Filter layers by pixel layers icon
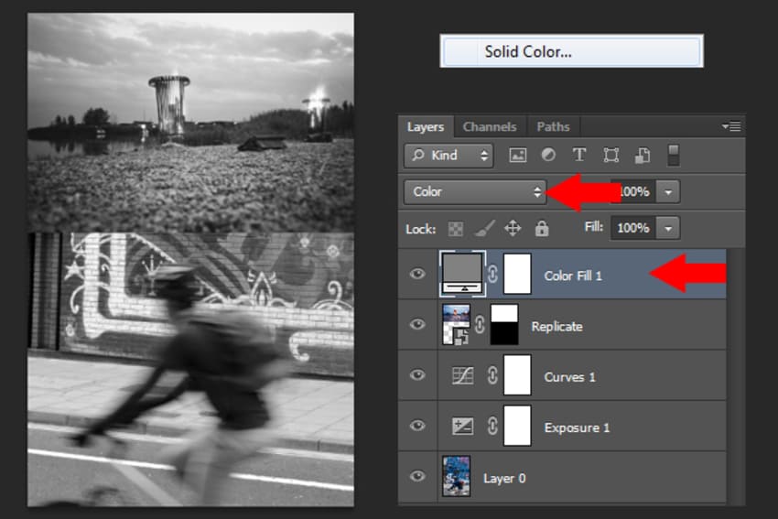This screenshot has width=778, height=519. [517, 156]
